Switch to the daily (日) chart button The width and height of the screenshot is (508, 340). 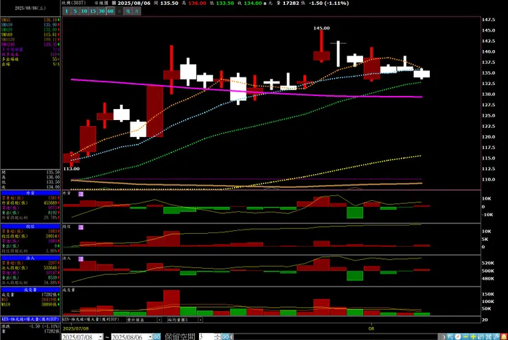point(119,11)
